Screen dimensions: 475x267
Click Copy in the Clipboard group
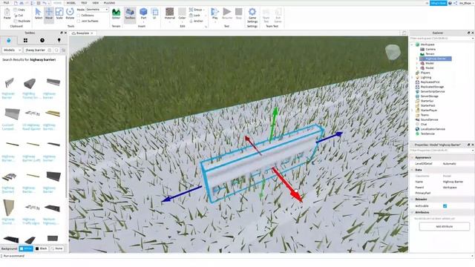[x=19, y=10]
